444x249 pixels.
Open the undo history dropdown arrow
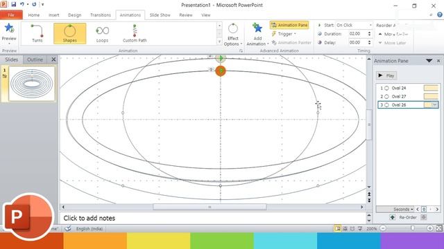[x=28, y=5]
